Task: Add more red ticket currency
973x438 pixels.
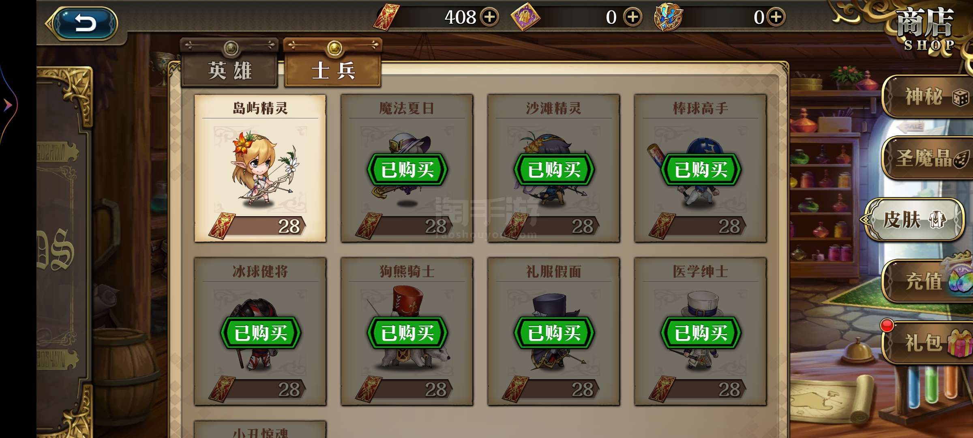Action: pos(490,17)
